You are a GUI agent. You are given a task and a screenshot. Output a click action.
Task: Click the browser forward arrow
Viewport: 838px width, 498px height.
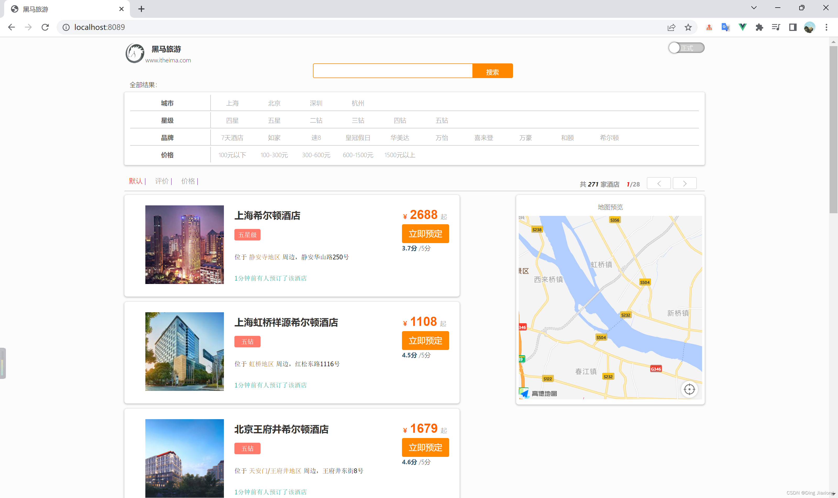28,27
